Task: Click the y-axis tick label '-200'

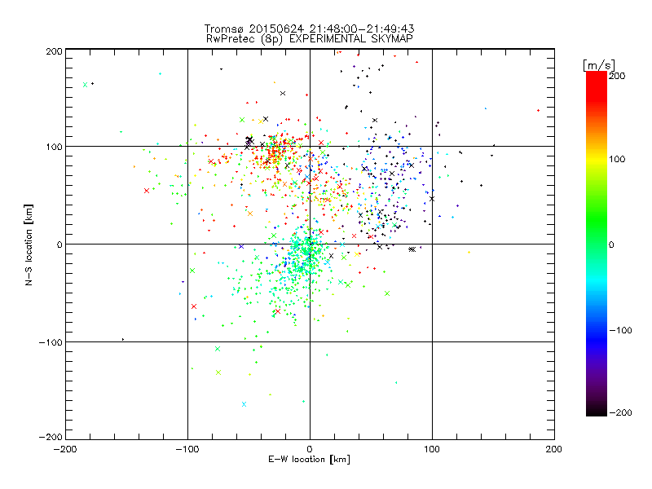Action: pyautogui.click(x=51, y=437)
